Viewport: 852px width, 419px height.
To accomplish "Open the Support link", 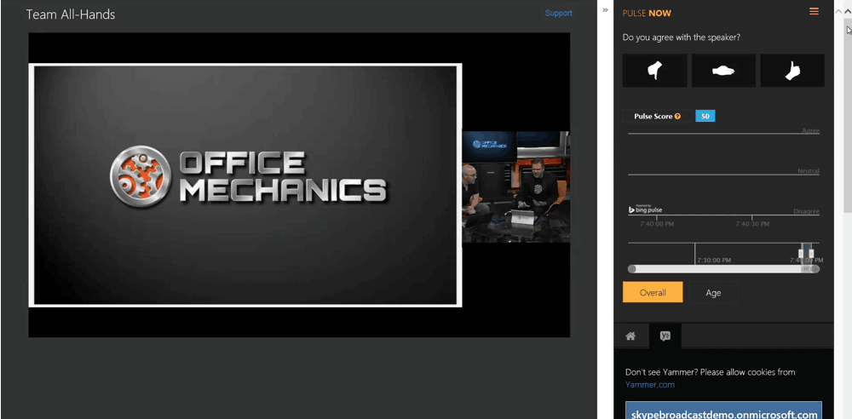I will tap(559, 13).
